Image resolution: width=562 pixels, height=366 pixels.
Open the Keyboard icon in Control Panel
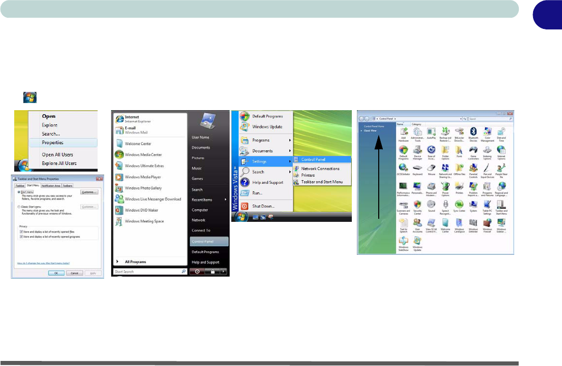click(x=417, y=170)
